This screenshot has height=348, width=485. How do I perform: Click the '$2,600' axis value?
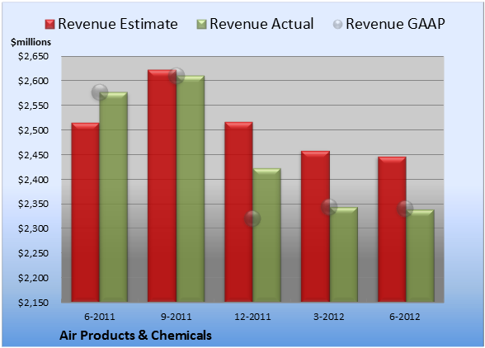pos(33,81)
